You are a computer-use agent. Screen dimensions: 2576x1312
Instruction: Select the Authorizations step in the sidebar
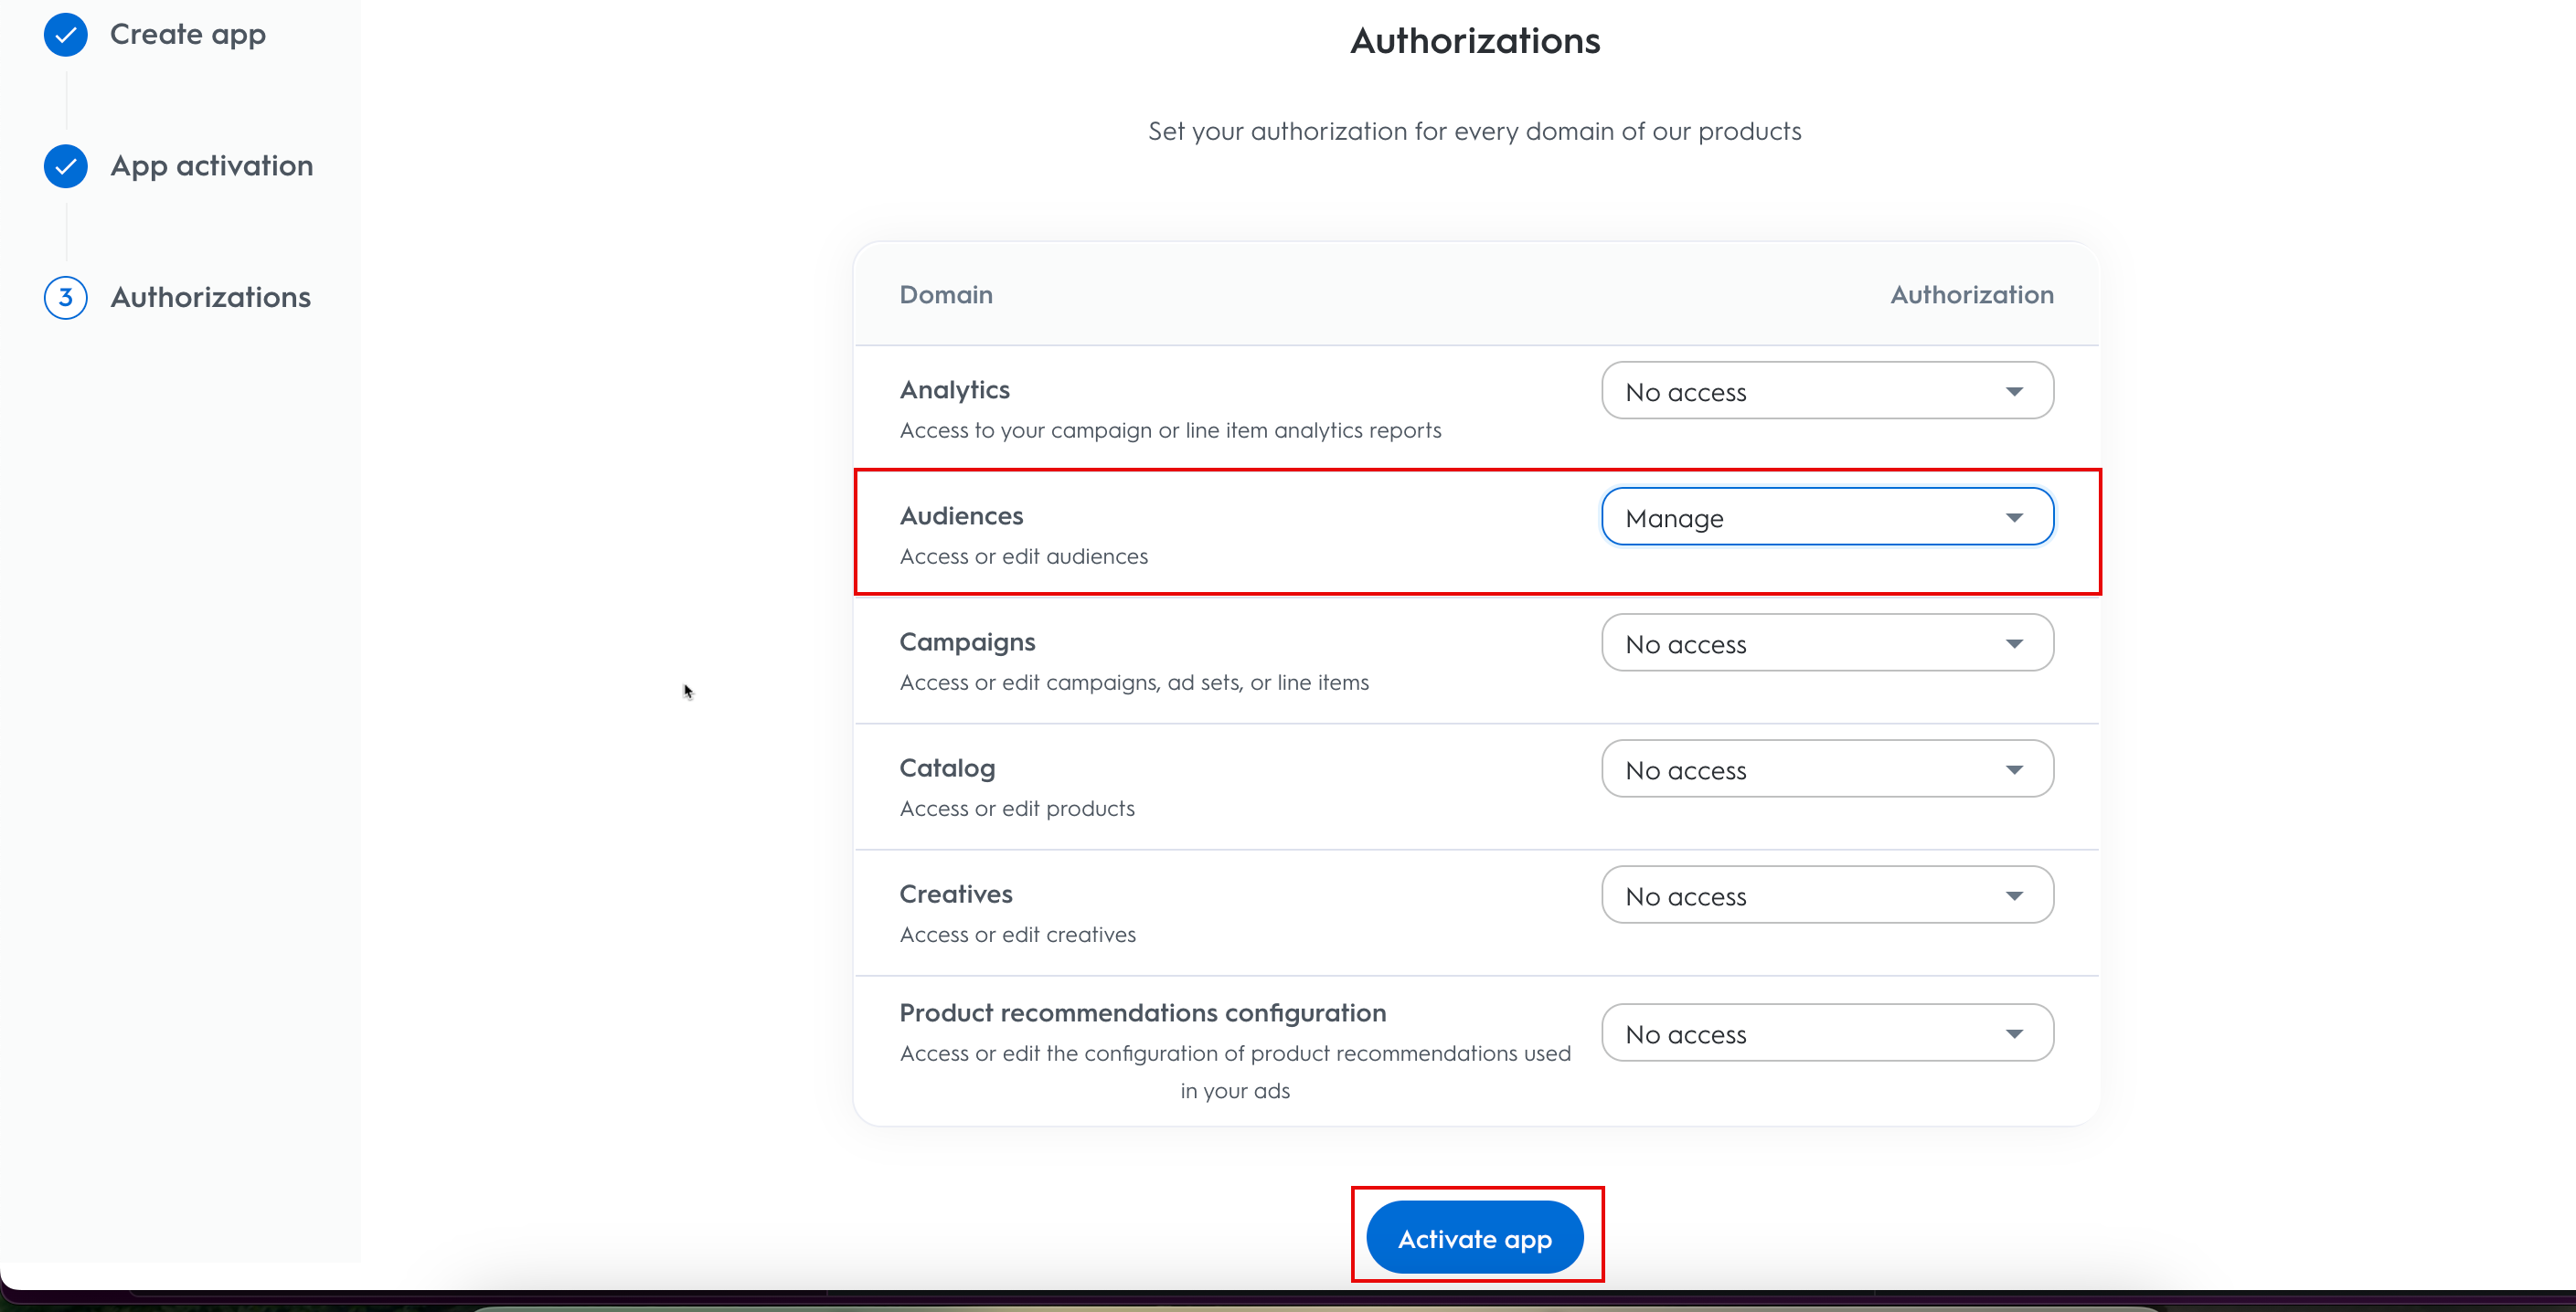click(209, 297)
